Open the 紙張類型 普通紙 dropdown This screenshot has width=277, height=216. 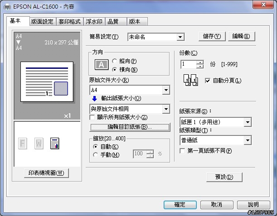coord(248,140)
